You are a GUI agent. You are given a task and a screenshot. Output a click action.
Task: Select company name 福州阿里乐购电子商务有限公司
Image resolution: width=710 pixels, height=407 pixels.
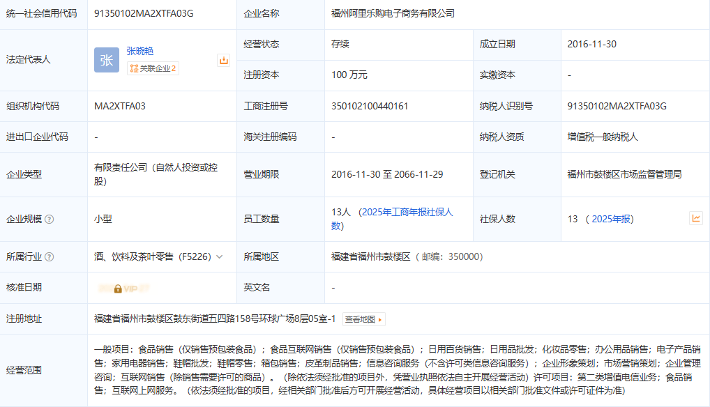393,13
